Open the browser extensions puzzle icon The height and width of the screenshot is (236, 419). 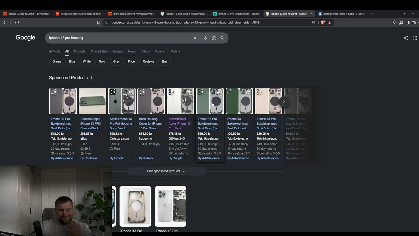(394, 23)
